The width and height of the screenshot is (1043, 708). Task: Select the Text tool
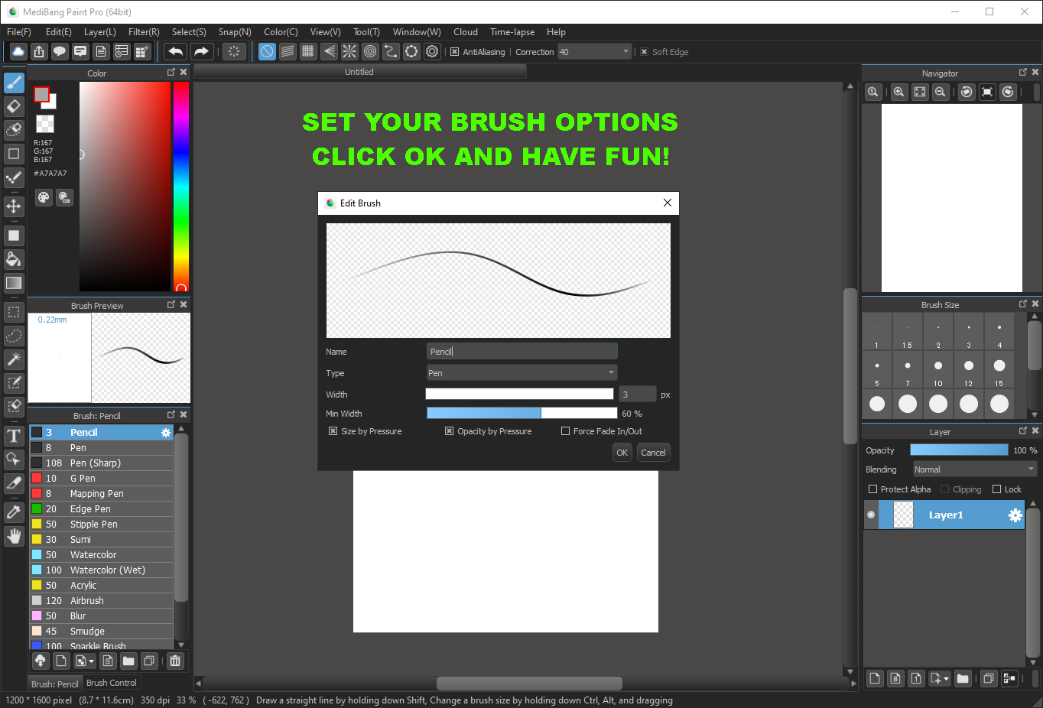tap(14, 436)
